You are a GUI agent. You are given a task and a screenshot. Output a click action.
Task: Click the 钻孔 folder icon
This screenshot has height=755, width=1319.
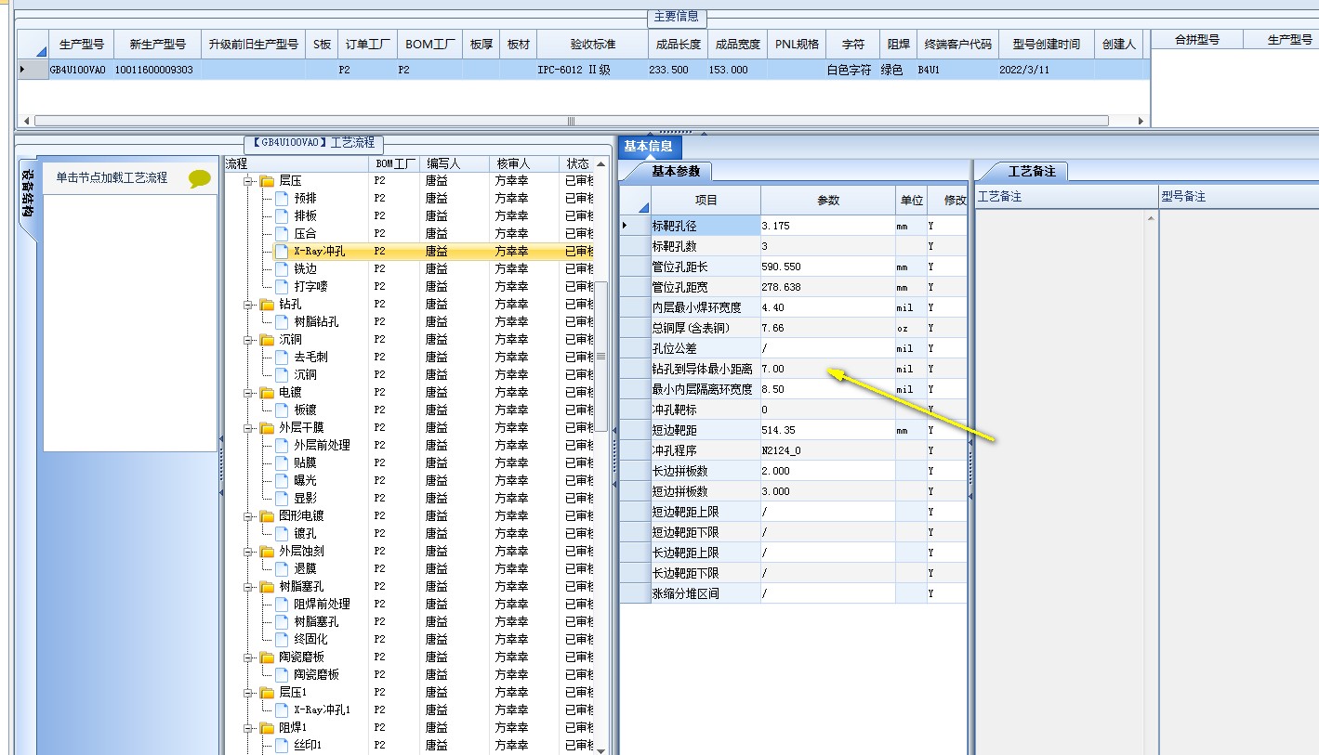pos(267,305)
